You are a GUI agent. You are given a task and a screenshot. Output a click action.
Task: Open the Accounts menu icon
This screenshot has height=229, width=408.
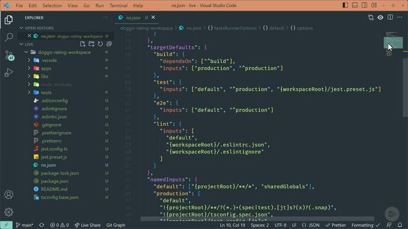pos(8,195)
